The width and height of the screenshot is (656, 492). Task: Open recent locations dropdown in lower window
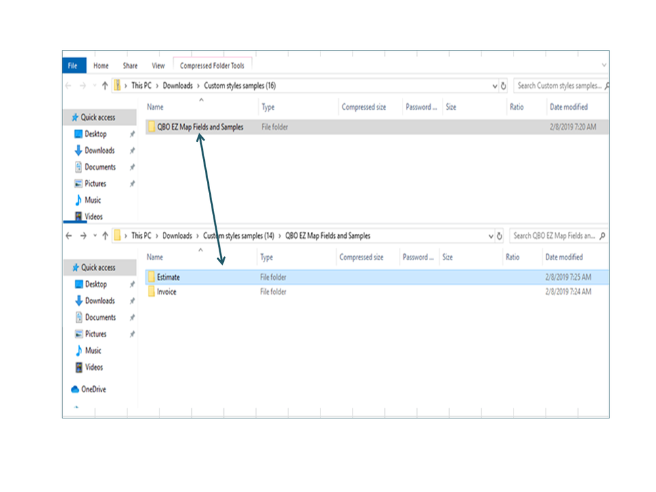pos(95,236)
